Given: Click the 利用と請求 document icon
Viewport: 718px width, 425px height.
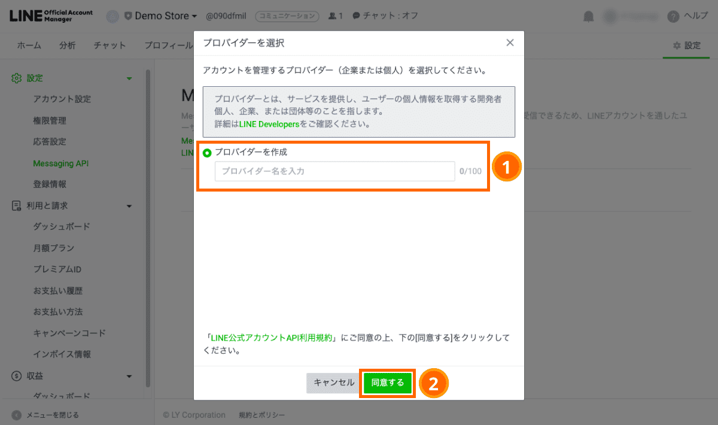Looking at the screenshot, I should [x=17, y=206].
